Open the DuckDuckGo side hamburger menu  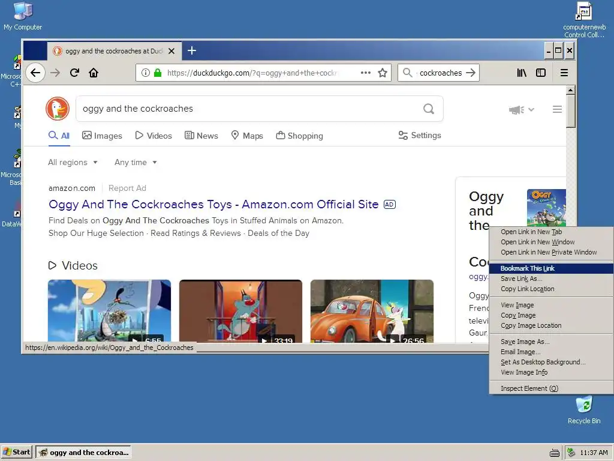click(557, 109)
